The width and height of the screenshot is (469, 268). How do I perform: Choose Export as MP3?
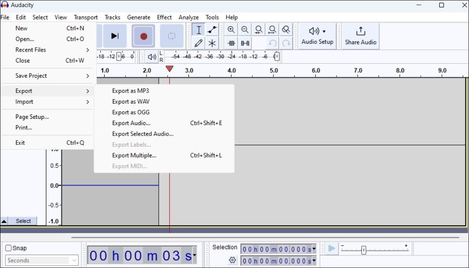130,90
